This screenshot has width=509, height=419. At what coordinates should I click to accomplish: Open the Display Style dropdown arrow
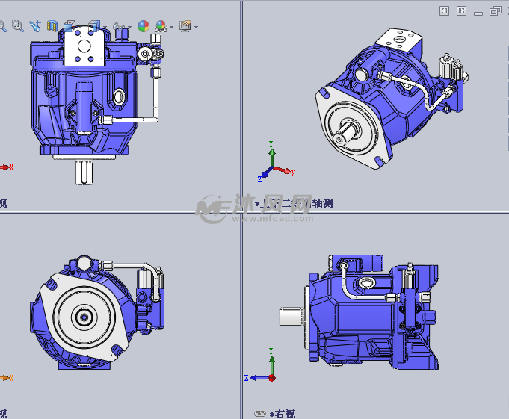pos(105,27)
